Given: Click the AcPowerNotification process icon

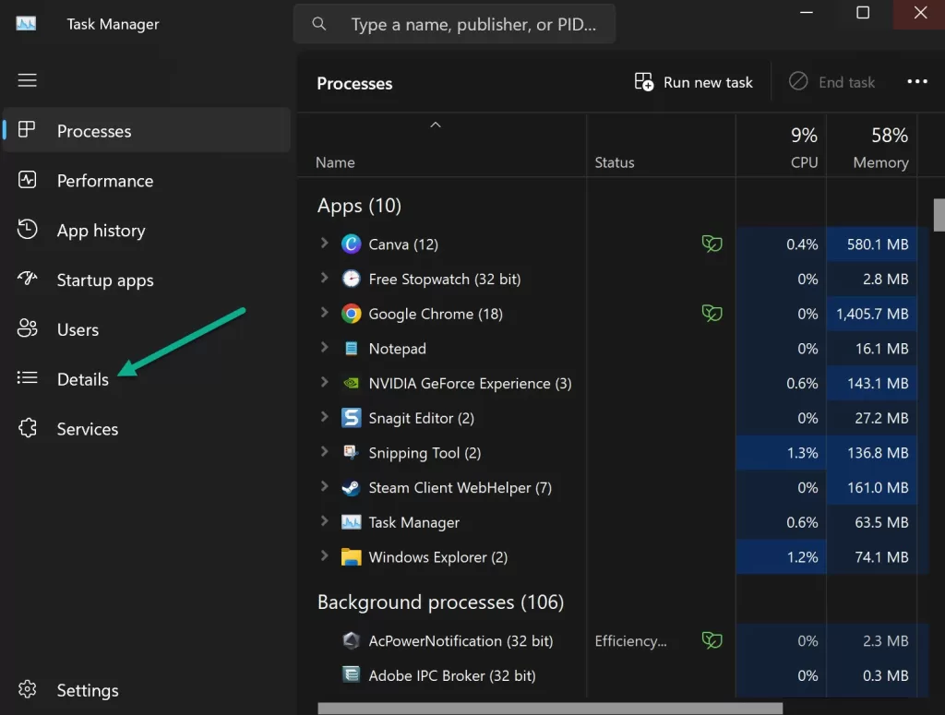Looking at the screenshot, I should (352, 639).
